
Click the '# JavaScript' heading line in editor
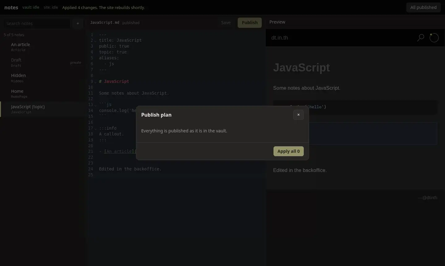[x=114, y=81]
